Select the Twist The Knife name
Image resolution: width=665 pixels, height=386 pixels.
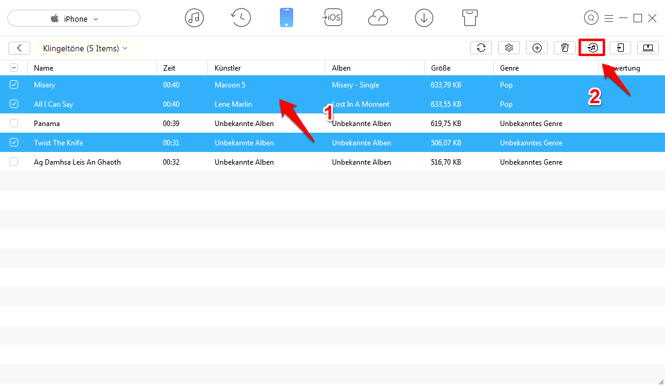pyautogui.click(x=59, y=142)
